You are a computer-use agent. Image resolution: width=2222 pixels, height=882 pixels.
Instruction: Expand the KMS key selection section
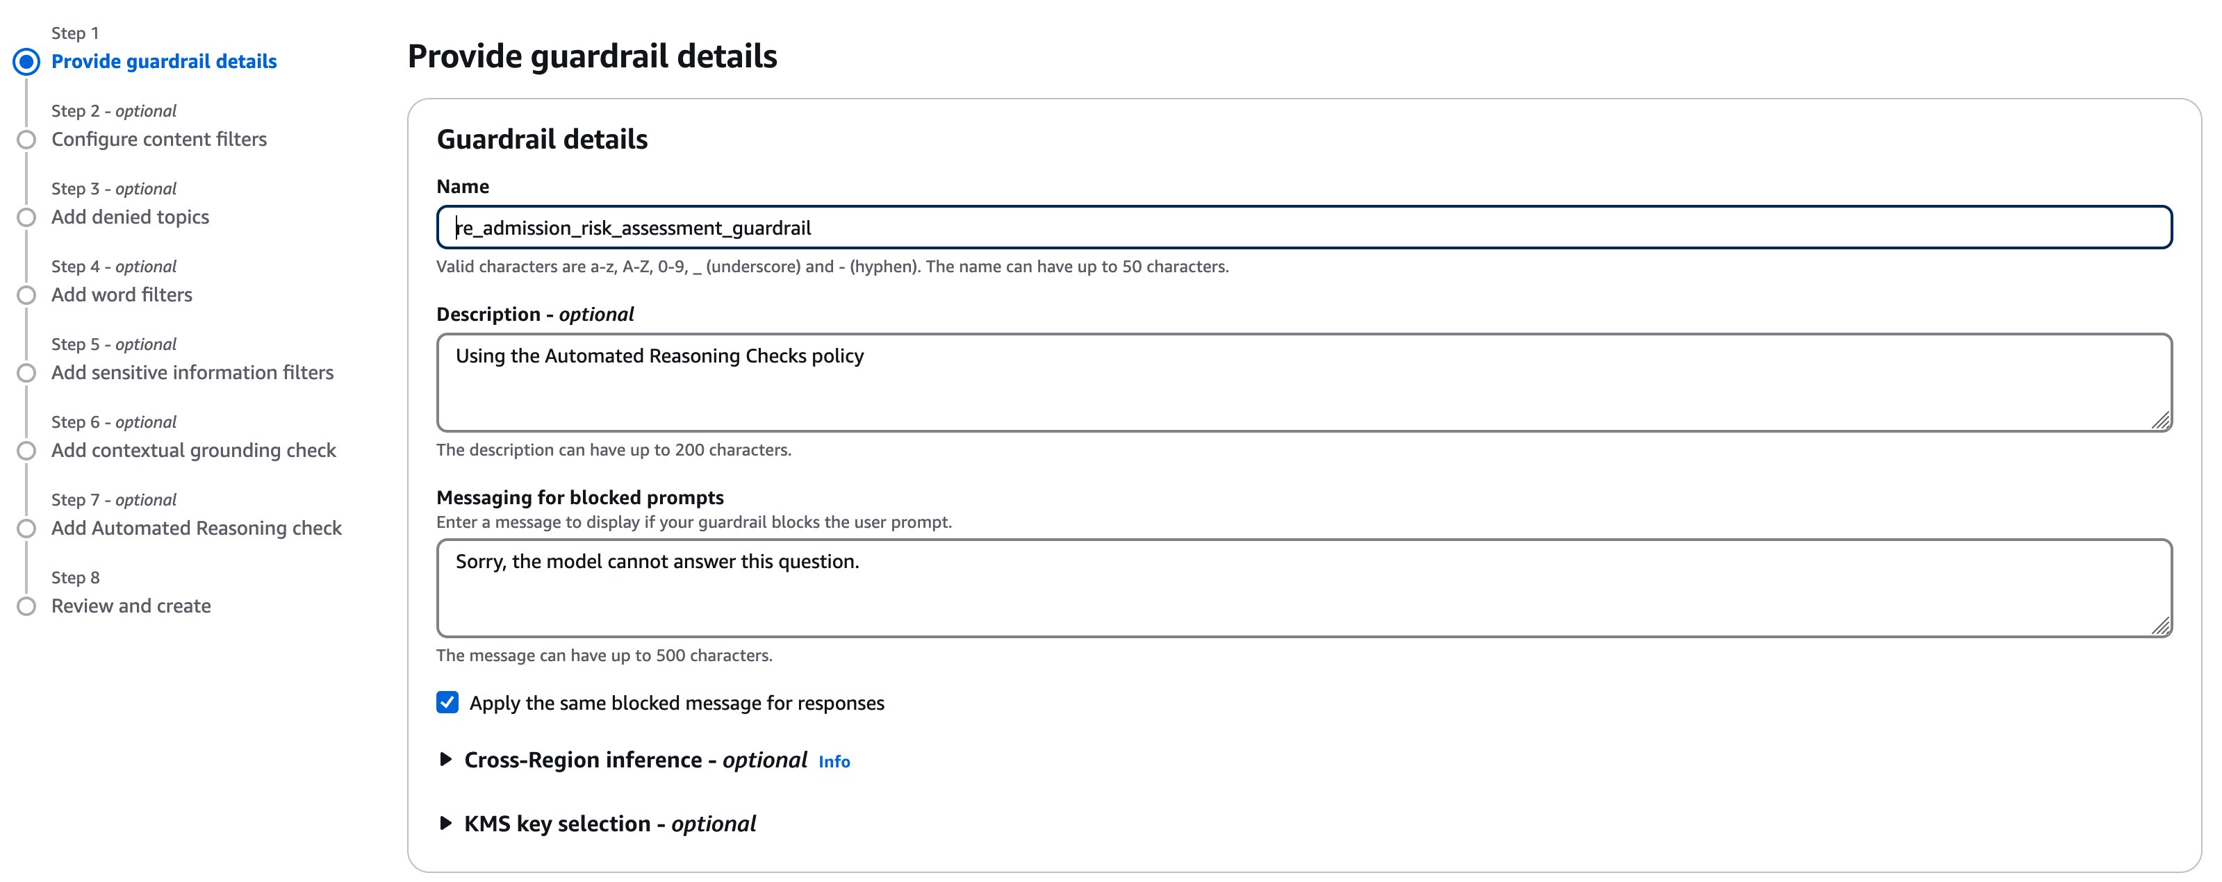pos(446,824)
